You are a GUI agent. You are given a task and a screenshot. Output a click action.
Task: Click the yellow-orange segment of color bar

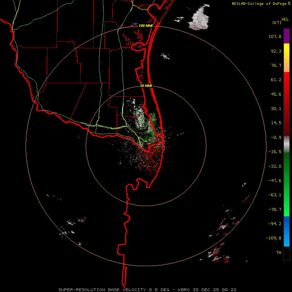point(286,58)
